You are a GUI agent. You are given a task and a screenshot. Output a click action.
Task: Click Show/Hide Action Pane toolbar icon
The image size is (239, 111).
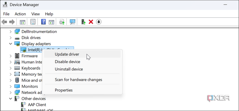point(51,22)
